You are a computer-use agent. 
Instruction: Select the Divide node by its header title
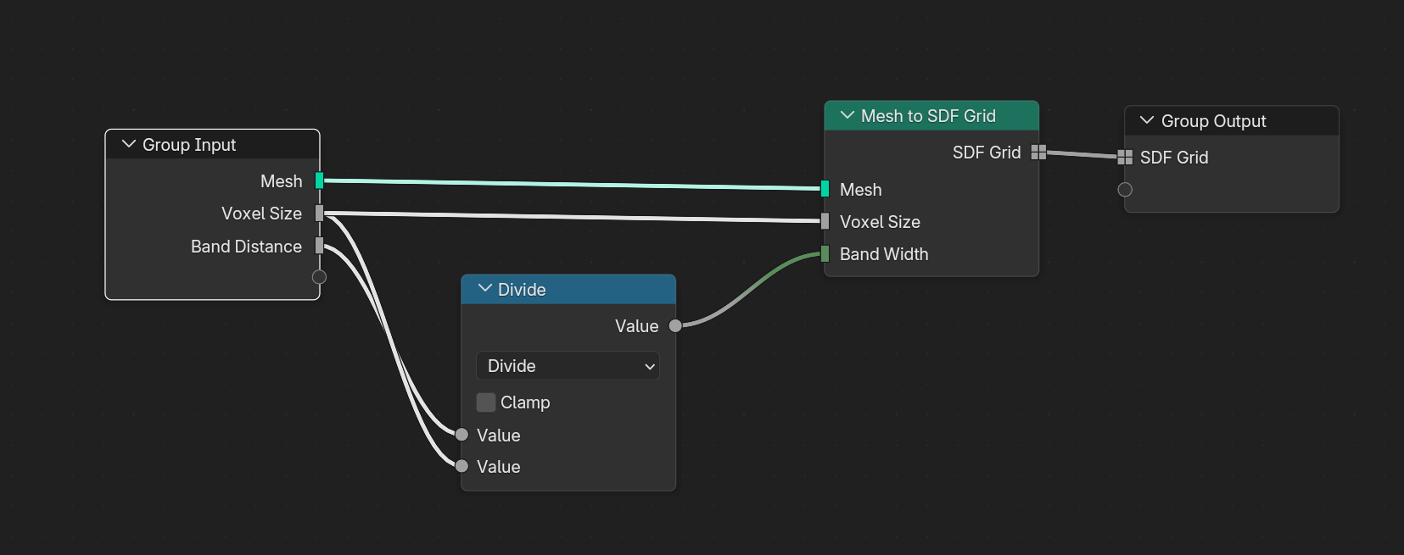pyautogui.click(x=522, y=290)
